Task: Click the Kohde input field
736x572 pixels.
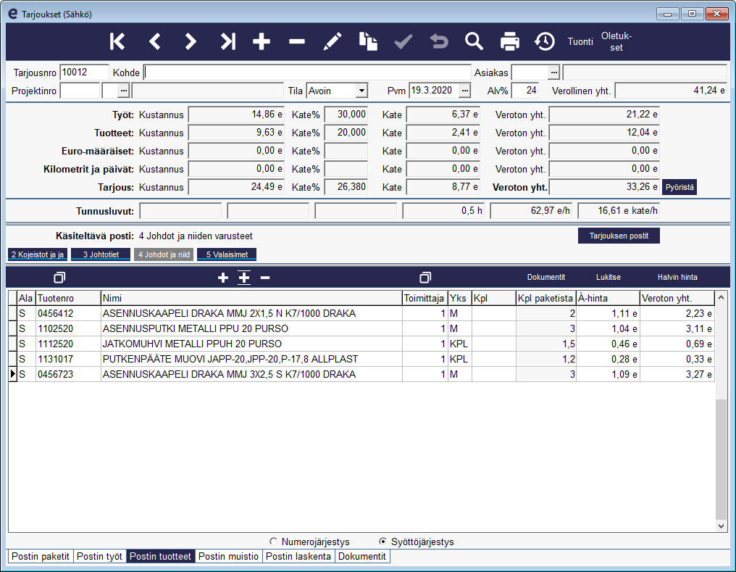Action: [x=307, y=72]
